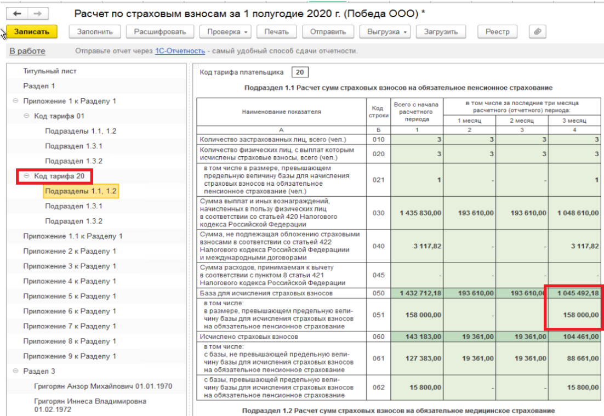Image resolution: width=604 pixels, height=416 pixels.
Task: Click row 030 total cell 1 435 830,00
Action: pyautogui.click(x=417, y=213)
